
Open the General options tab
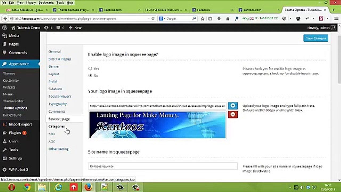55,51
